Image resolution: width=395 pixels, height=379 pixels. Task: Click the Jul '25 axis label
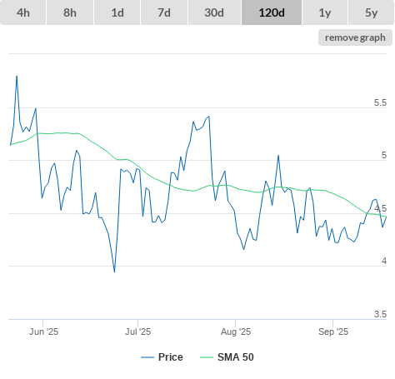click(x=137, y=332)
